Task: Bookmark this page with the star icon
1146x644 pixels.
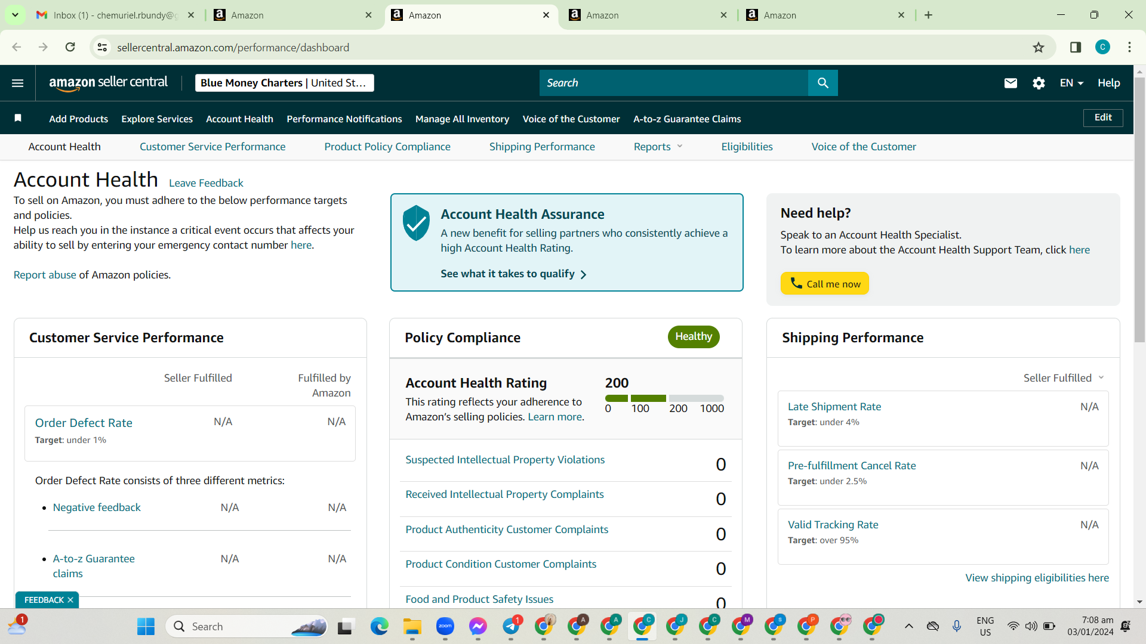Action: (1039, 47)
